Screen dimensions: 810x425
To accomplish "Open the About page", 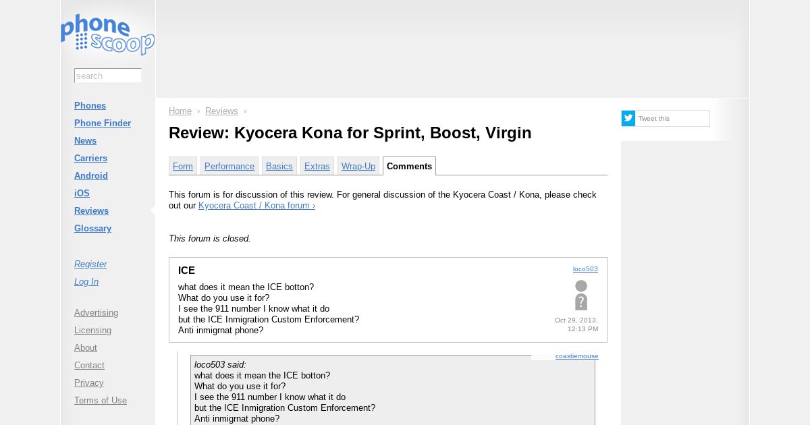I will [x=86, y=347].
